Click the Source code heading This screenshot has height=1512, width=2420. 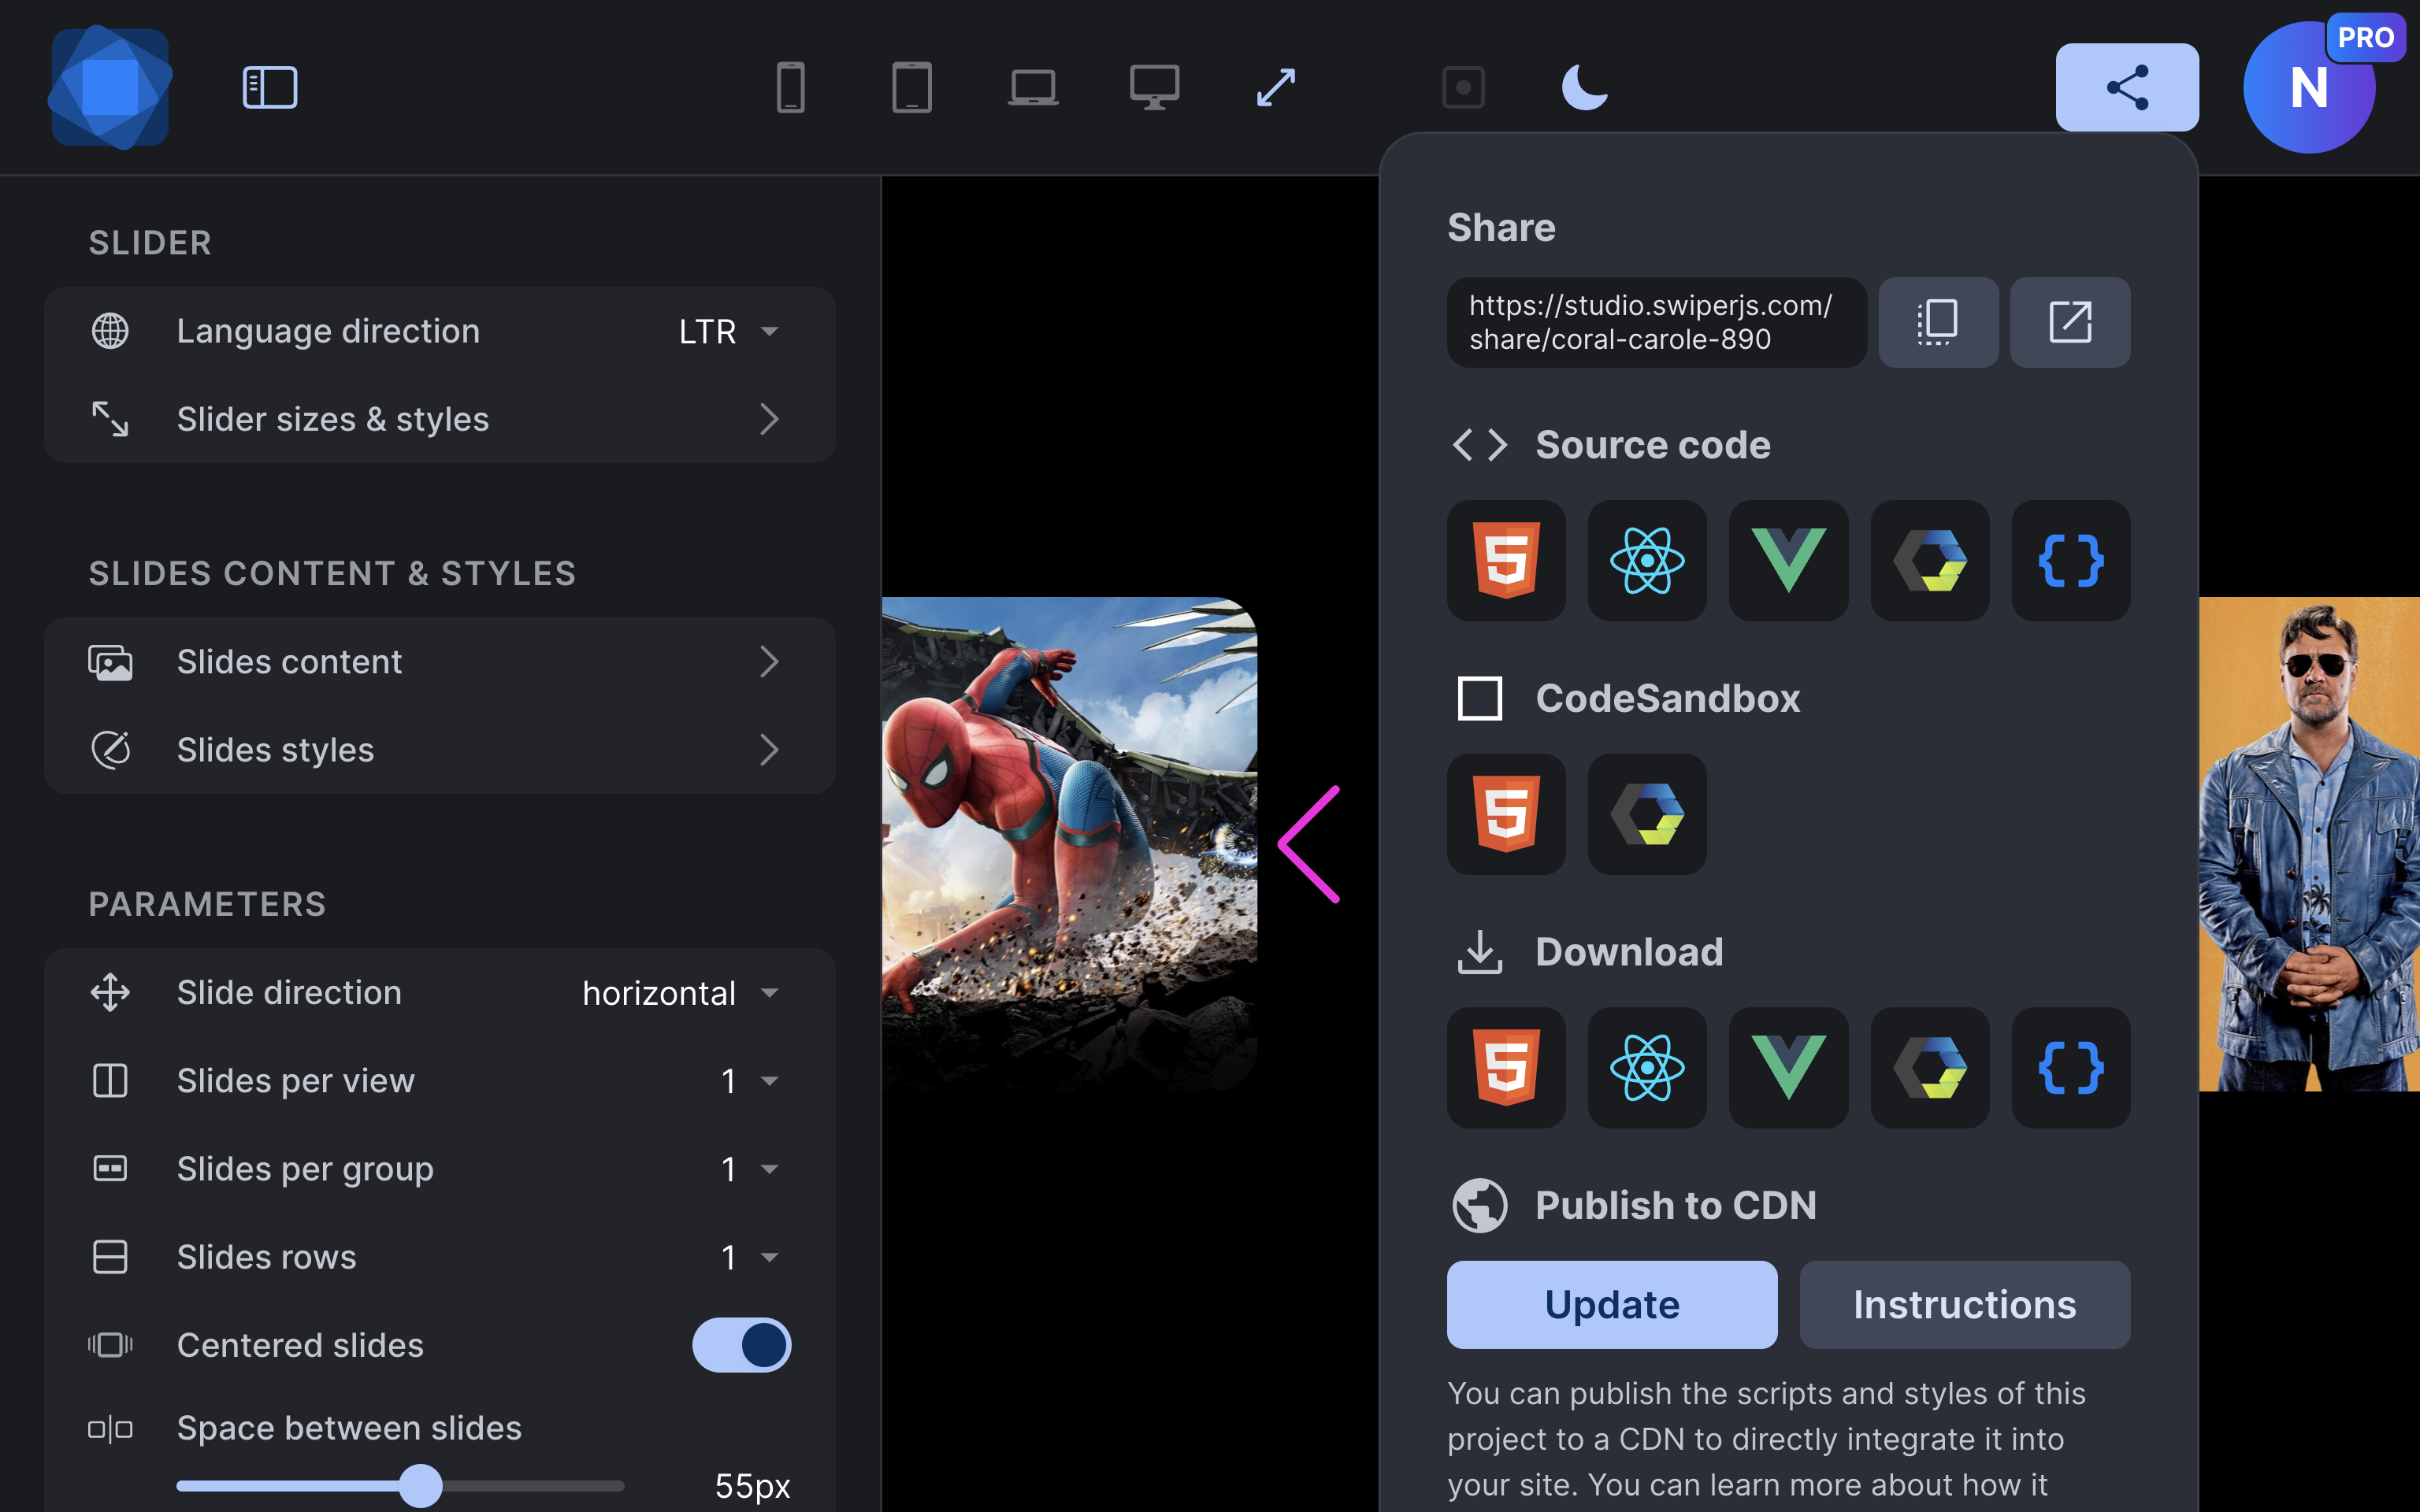(x=1653, y=445)
